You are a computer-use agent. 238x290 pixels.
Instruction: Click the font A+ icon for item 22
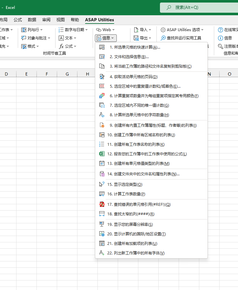[102, 253]
